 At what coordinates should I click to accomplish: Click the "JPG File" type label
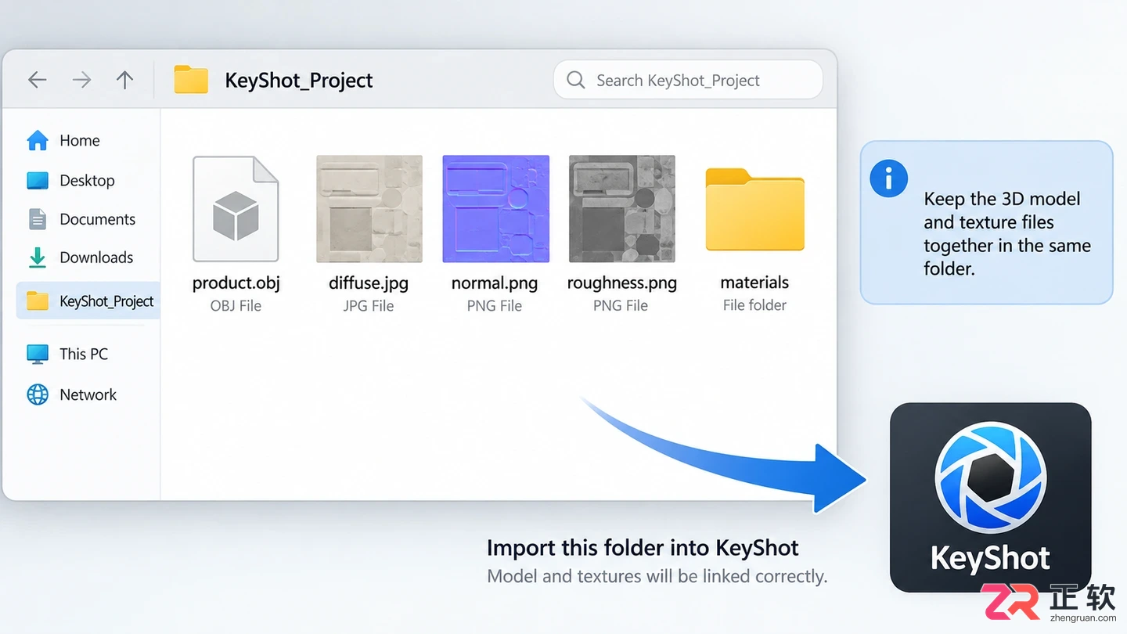click(369, 306)
